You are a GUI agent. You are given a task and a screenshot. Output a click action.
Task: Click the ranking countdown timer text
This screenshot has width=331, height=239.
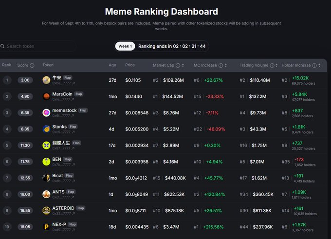coord(172,46)
